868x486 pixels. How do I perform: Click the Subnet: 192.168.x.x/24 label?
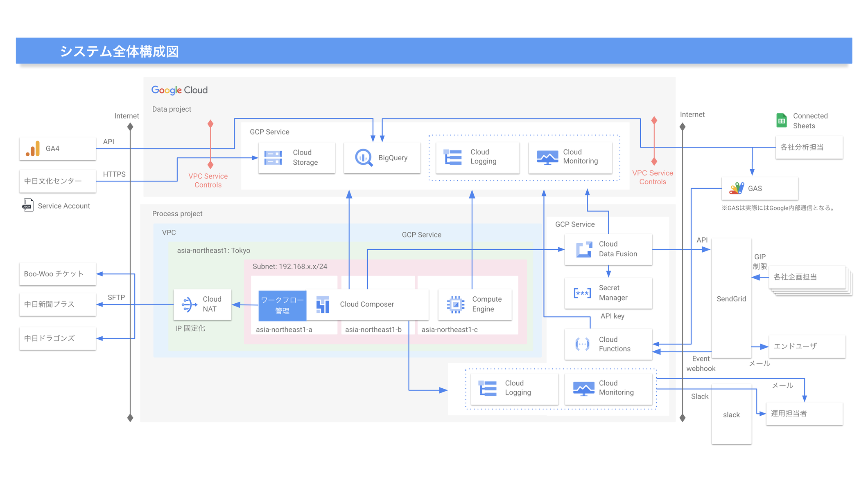pyautogui.click(x=290, y=267)
